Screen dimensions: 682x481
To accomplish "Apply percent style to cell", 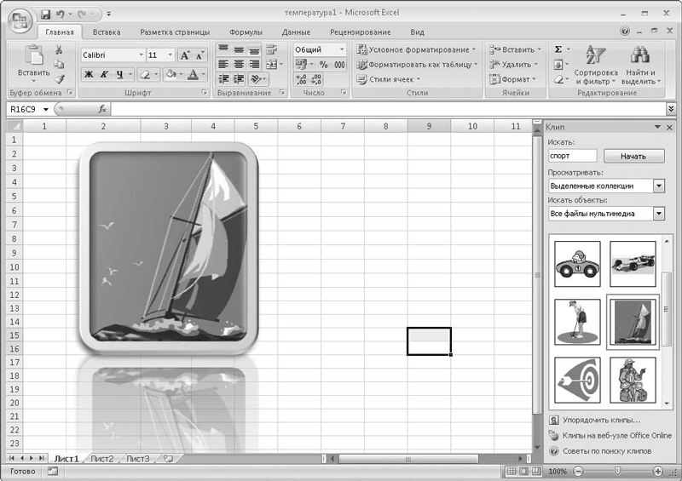I will point(324,65).
